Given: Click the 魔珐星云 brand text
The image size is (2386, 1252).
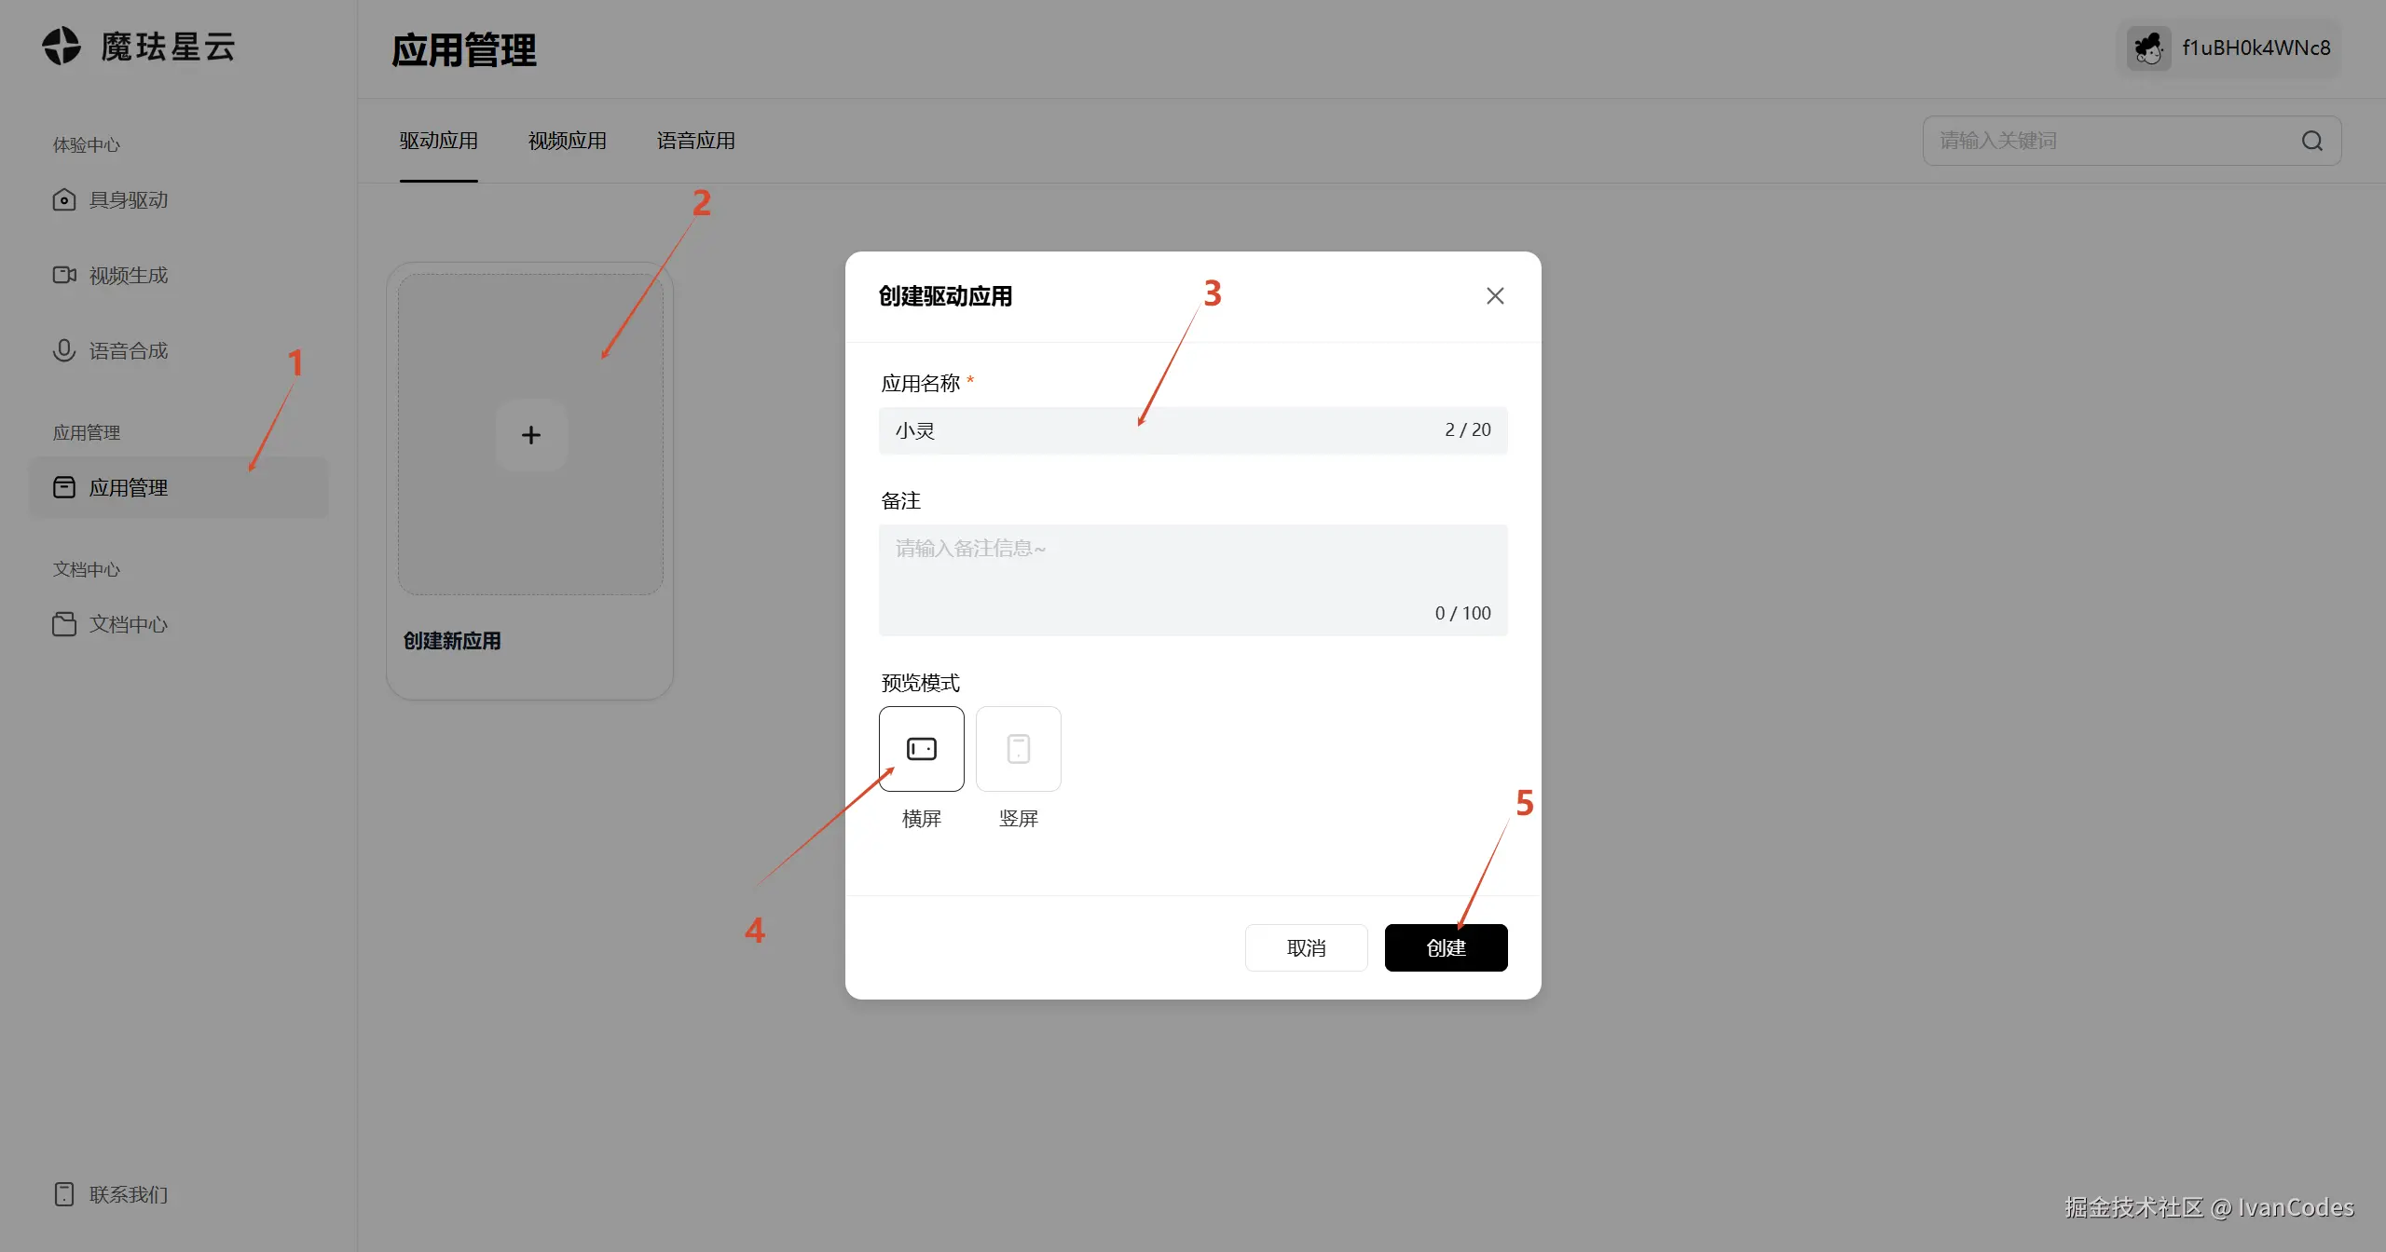Looking at the screenshot, I should coord(168,47).
